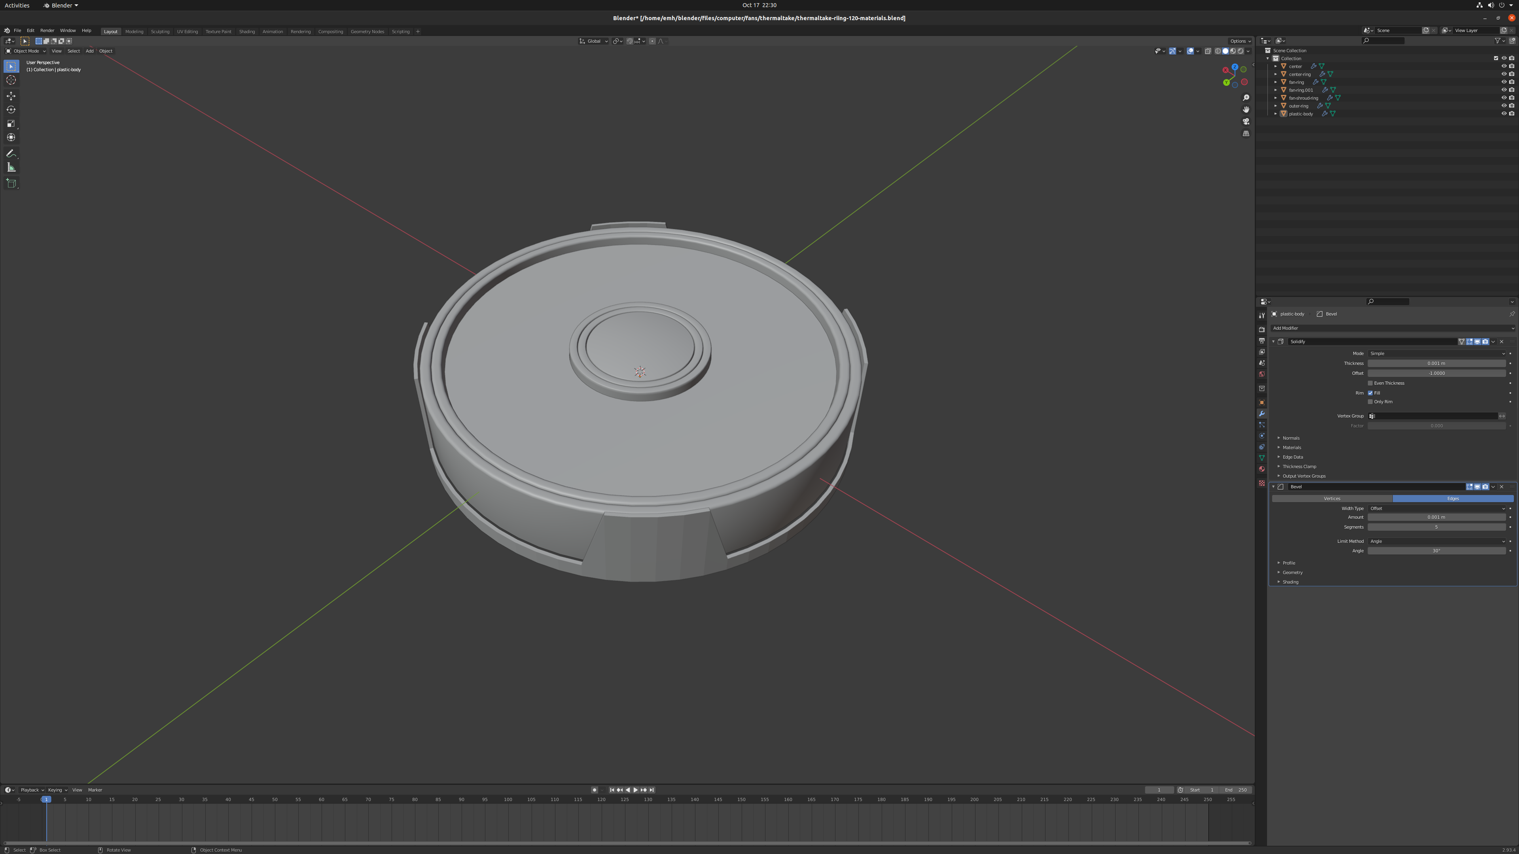Open the Output properties tab
Viewport: 1519px width, 854px height.
click(1262, 341)
